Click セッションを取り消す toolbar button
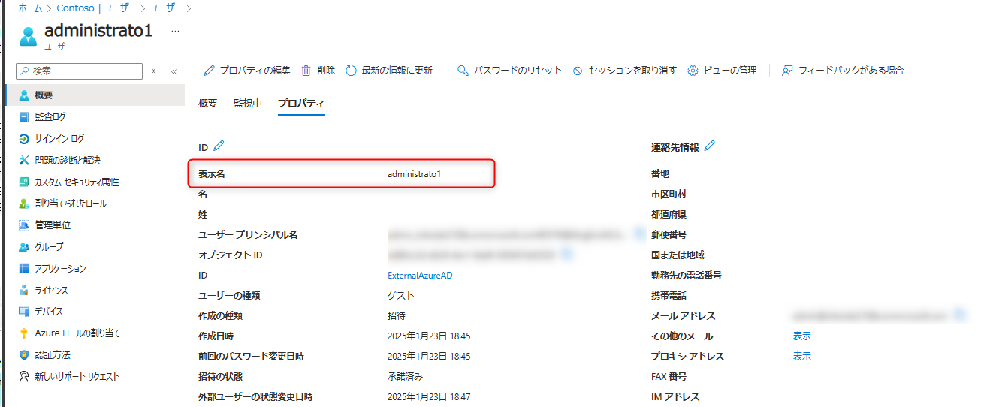 [624, 71]
